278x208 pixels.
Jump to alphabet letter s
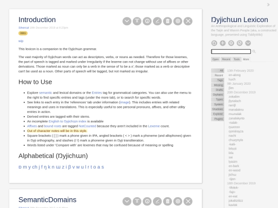[x=102, y=167]
